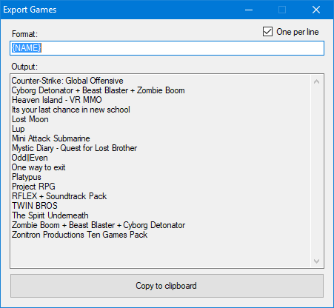Screen dimensions: 334x308
Task: Close the Export Games window
Action: [316, 10]
